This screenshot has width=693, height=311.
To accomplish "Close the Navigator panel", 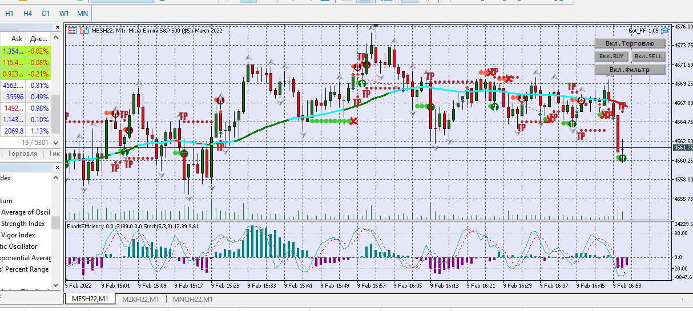I will [58, 167].
